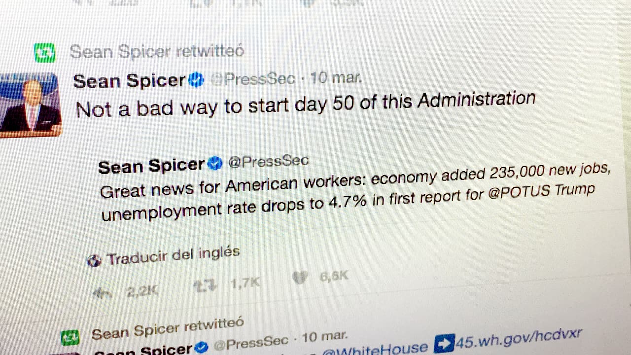Click the green retweet icon above bottom tweet
The image size is (631, 355).
[x=70, y=338]
